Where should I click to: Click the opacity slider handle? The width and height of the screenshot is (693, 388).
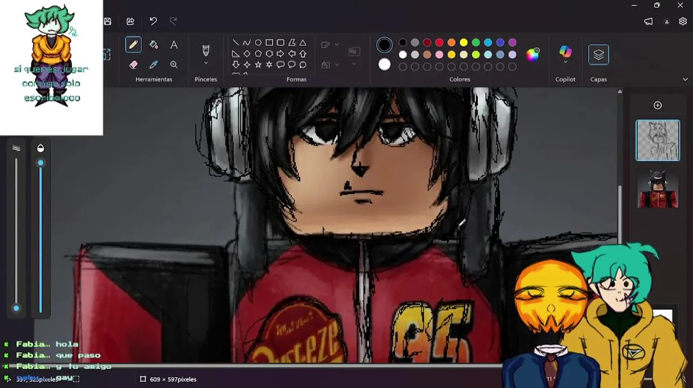(40, 163)
